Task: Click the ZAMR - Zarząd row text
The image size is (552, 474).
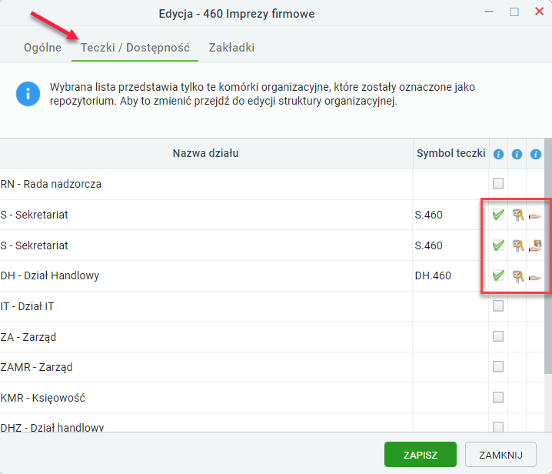Action: (36, 367)
